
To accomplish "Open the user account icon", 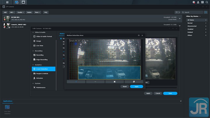I will click(x=198, y=2).
